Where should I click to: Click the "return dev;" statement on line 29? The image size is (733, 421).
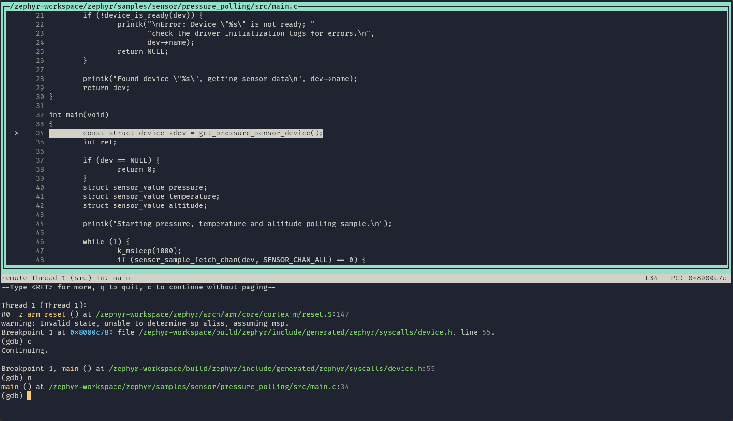point(106,88)
